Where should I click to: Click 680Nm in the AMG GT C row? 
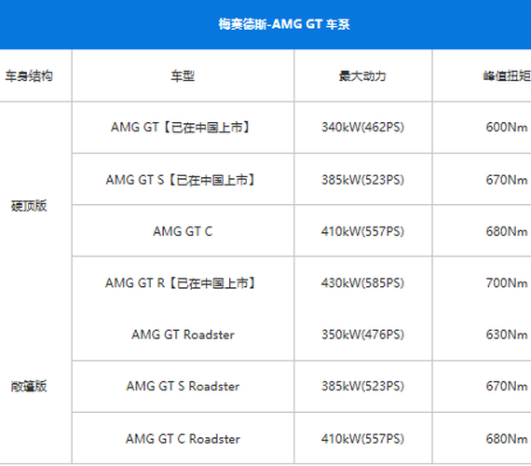pos(507,231)
